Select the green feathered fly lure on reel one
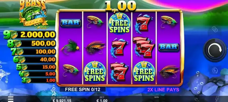This screenshot has height=102, width=228. coord(70,47)
